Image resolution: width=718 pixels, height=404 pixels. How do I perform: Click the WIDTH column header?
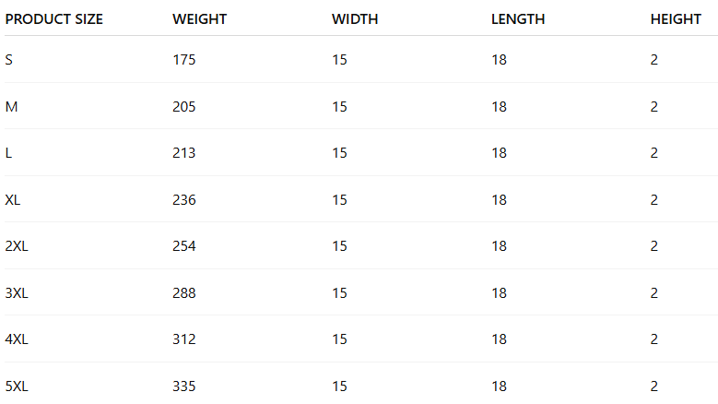[x=355, y=19]
